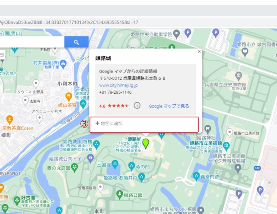Screen dimensions: 277x214
Task: Select the 不動院 location pin
Action: pos(55,50)
